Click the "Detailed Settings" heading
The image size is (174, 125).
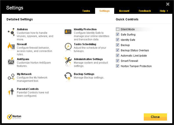pyautogui.click(x=20, y=19)
